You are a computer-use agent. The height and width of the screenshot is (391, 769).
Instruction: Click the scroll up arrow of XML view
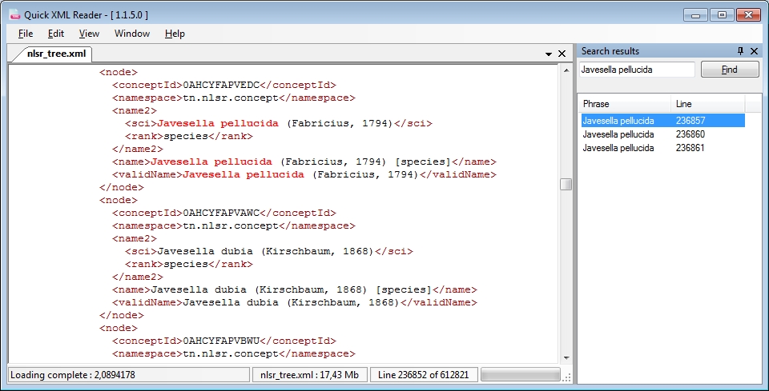pos(566,70)
